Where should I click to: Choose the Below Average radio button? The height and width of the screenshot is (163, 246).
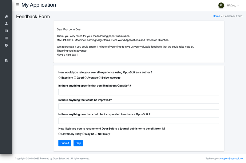pyautogui.click(x=100, y=77)
